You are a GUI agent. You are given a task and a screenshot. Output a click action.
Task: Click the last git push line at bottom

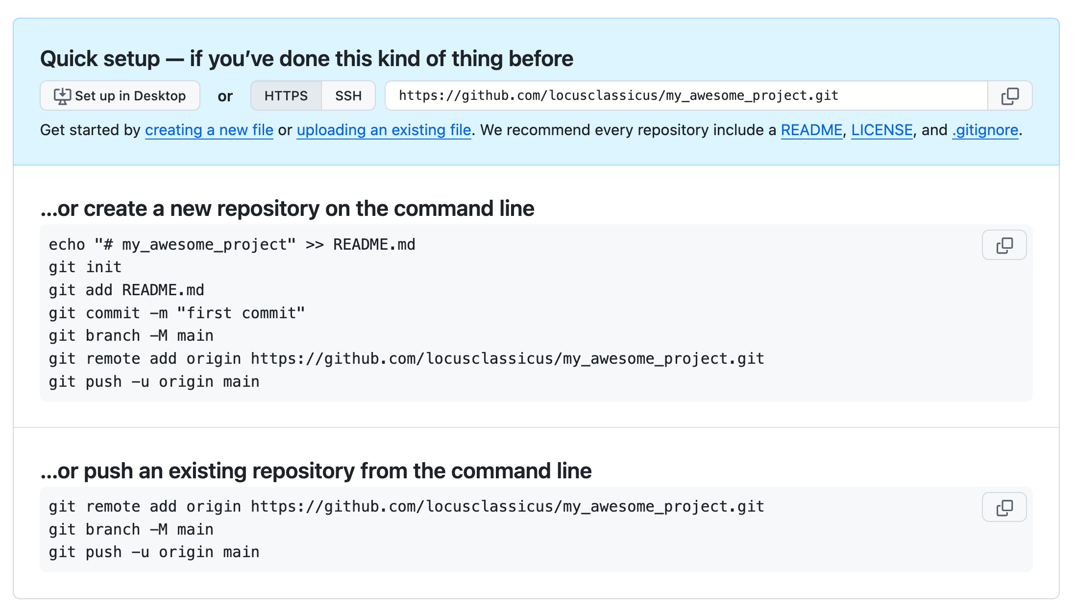(x=154, y=552)
